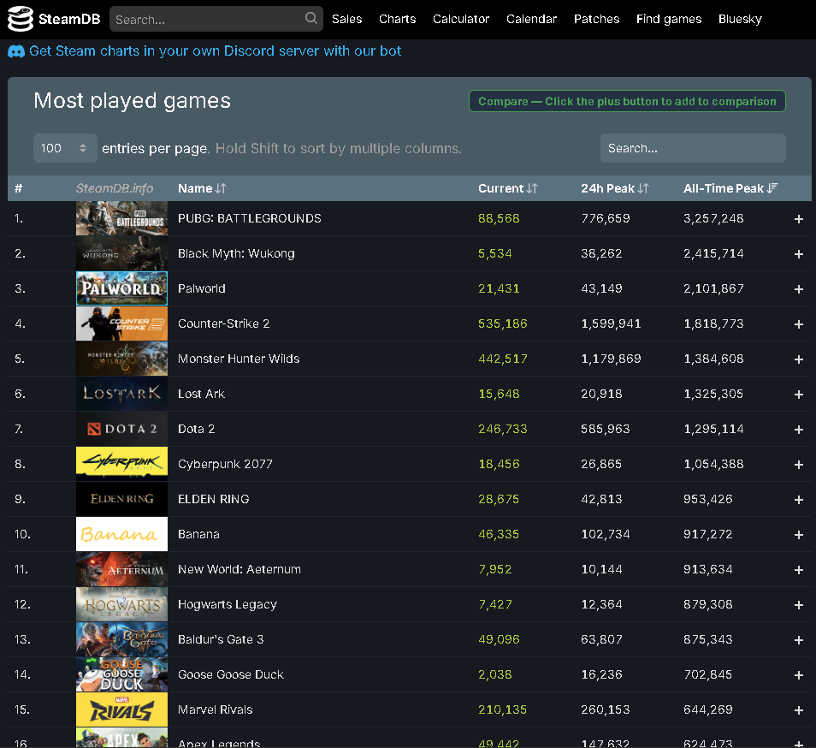Select the Banana game thumbnail
This screenshot has height=748, width=816.
[x=121, y=534]
